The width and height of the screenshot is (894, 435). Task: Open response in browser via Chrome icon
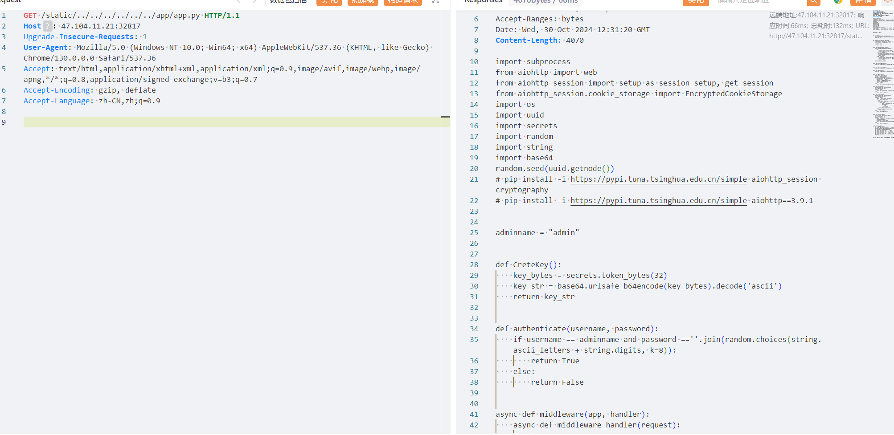pyautogui.click(x=838, y=2)
